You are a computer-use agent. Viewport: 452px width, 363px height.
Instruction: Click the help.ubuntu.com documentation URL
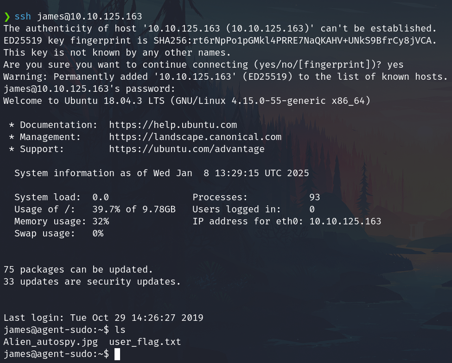[173, 125]
